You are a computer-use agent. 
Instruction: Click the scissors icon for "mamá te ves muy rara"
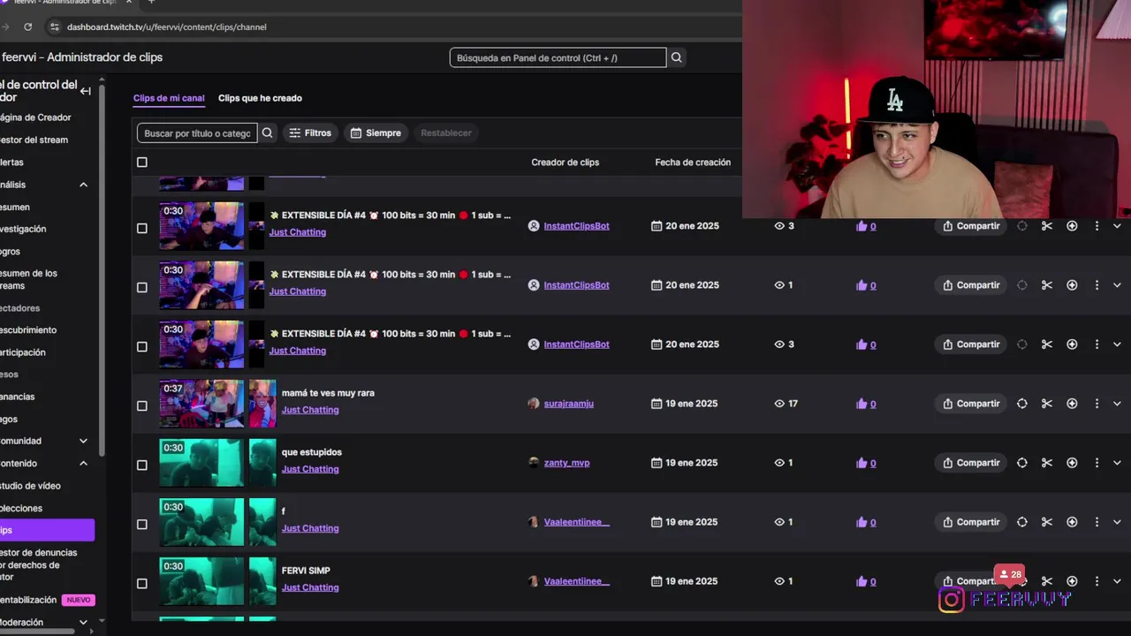click(x=1047, y=404)
